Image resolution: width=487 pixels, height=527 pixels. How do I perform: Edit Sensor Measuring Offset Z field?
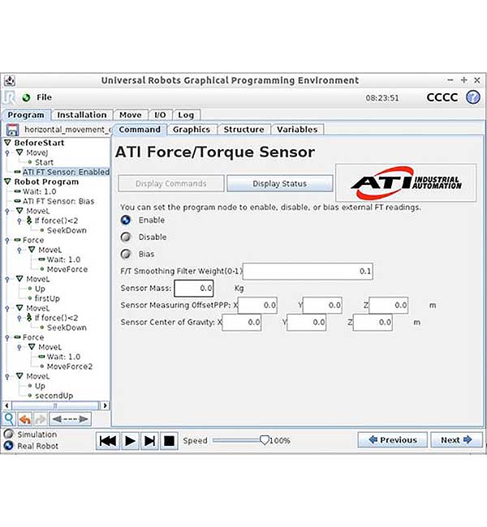(x=389, y=305)
